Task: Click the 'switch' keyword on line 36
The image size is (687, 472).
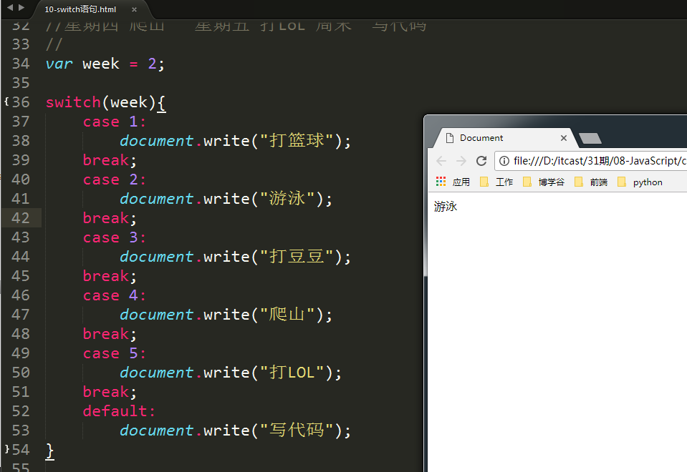Action: 73,102
